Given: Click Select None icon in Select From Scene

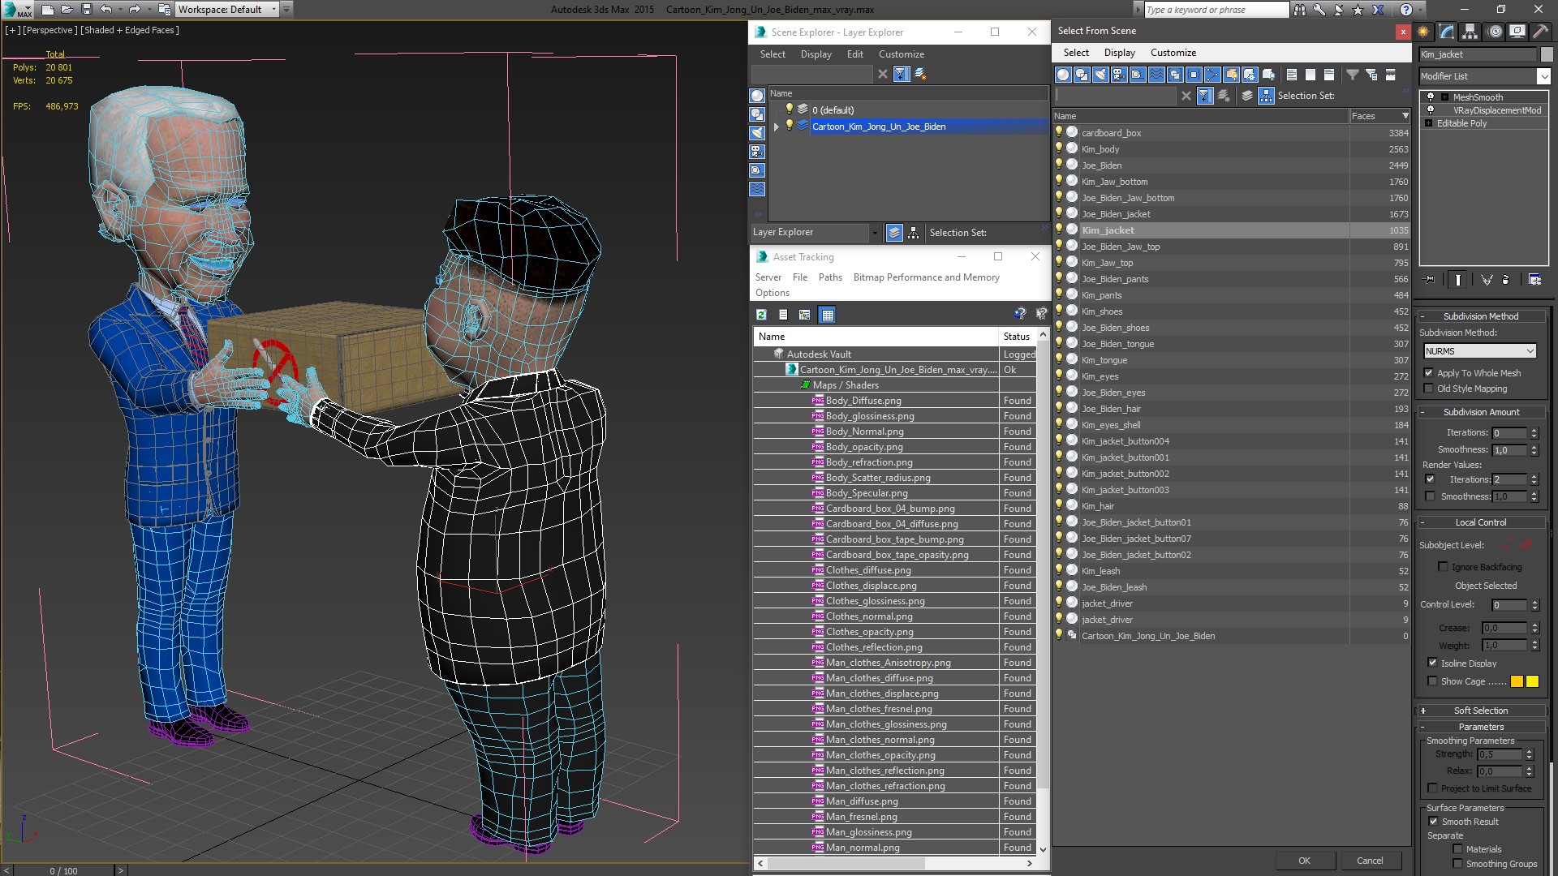Looking at the screenshot, I should [x=1311, y=75].
